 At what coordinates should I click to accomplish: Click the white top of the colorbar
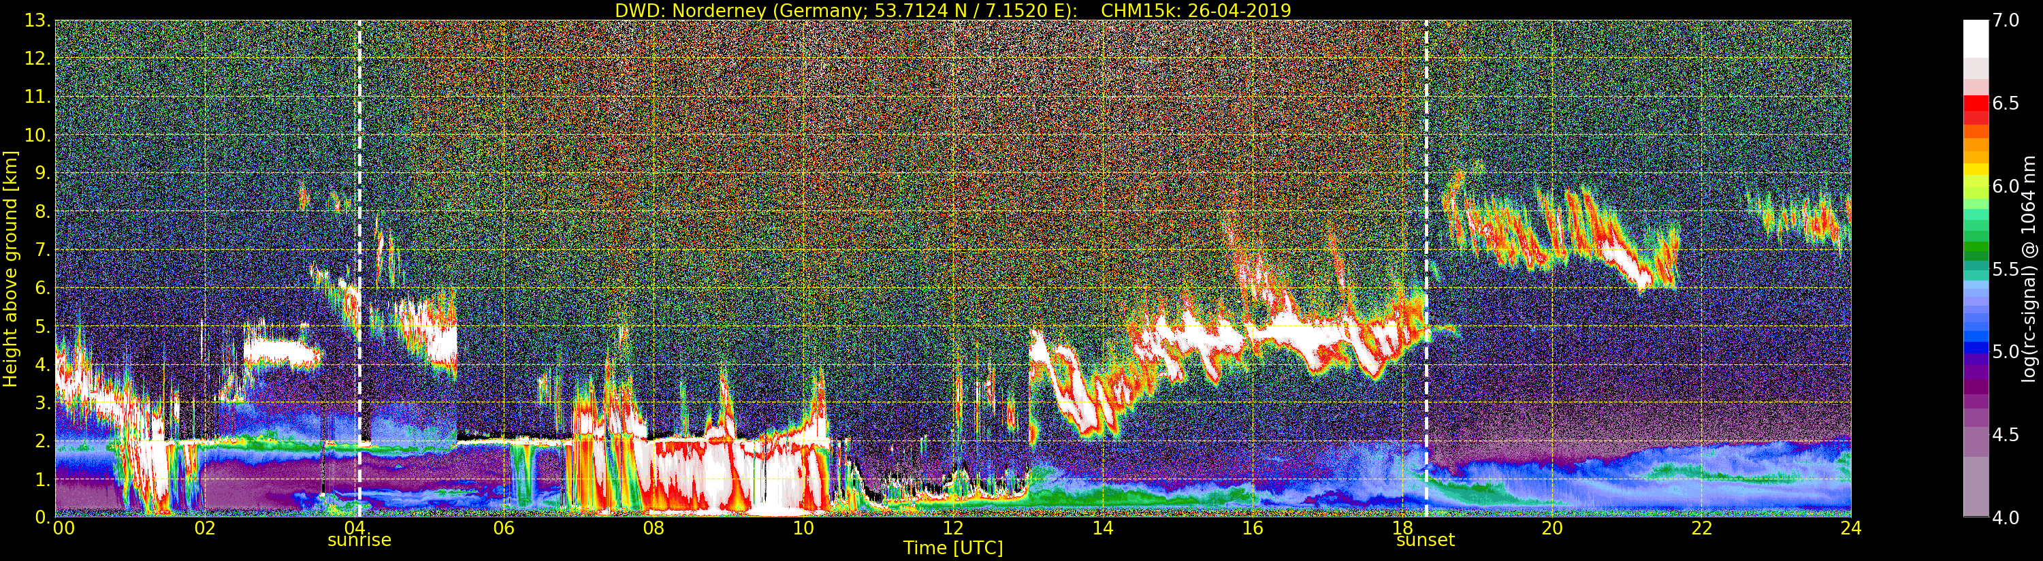click(x=1976, y=38)
